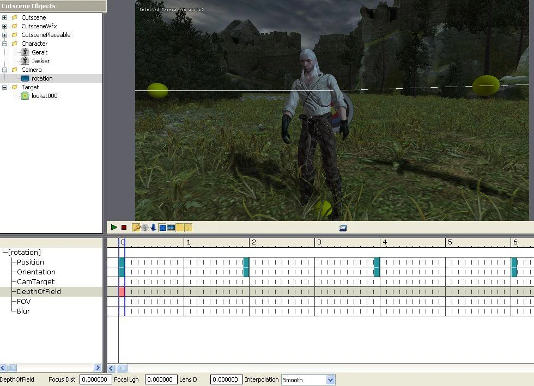This screenshot has height=386, width=534.
Task: Expand the CutscenePlaceable folder
Action: coord(4,35)
